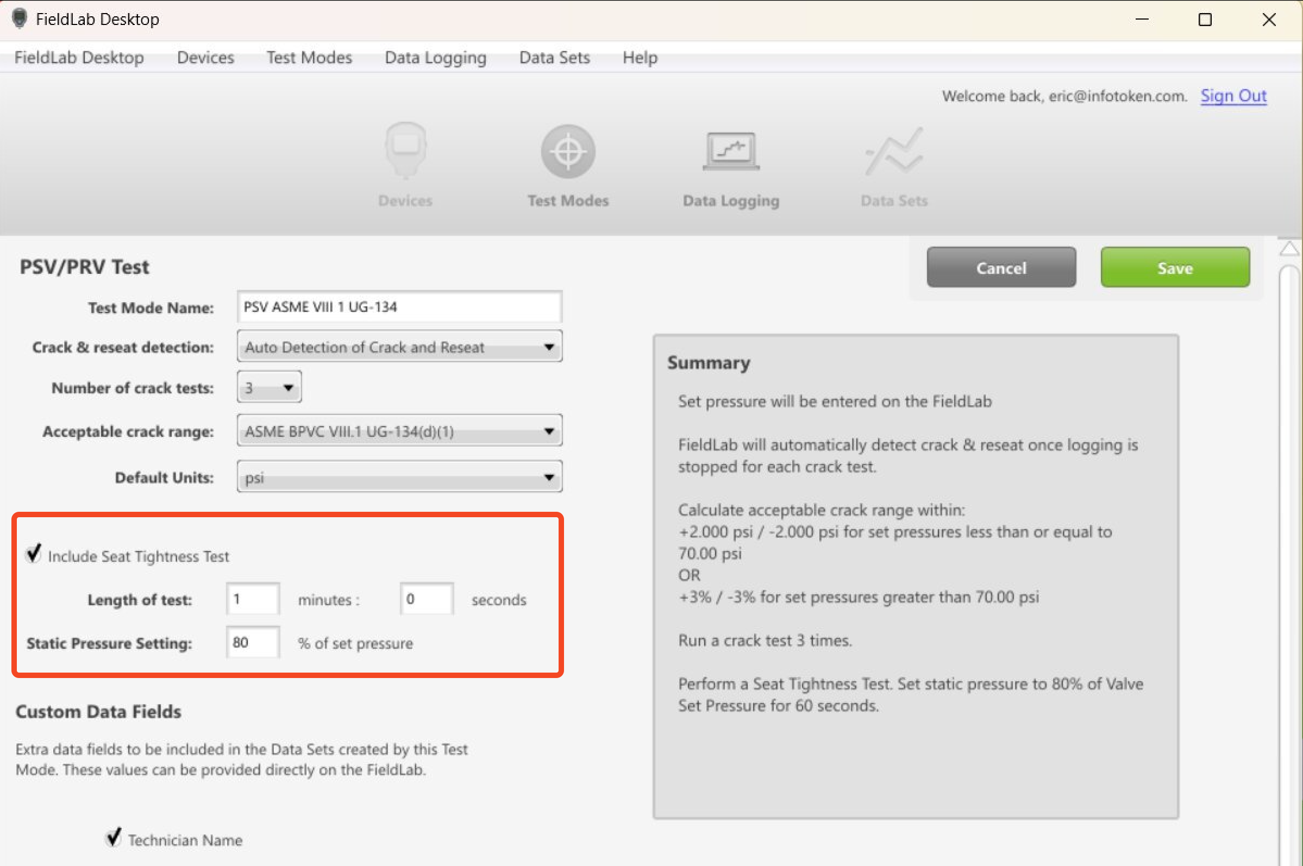Image resolution: width=1303 pixels, height=866 pixels.
Task: Click the green Save button
Action: (1175, 267)
